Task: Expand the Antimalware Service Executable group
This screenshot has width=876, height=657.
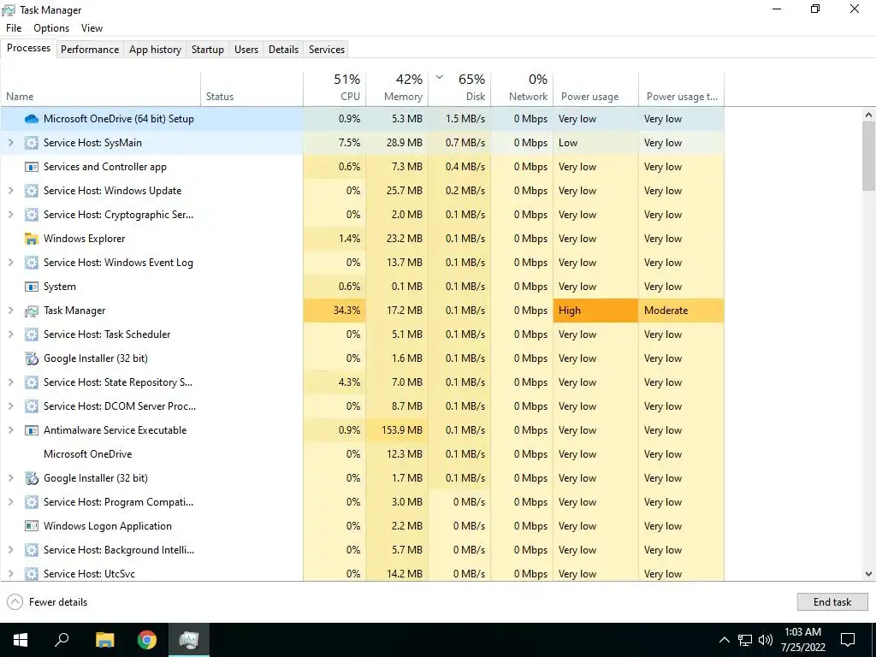Action: (x=10, y=431)
